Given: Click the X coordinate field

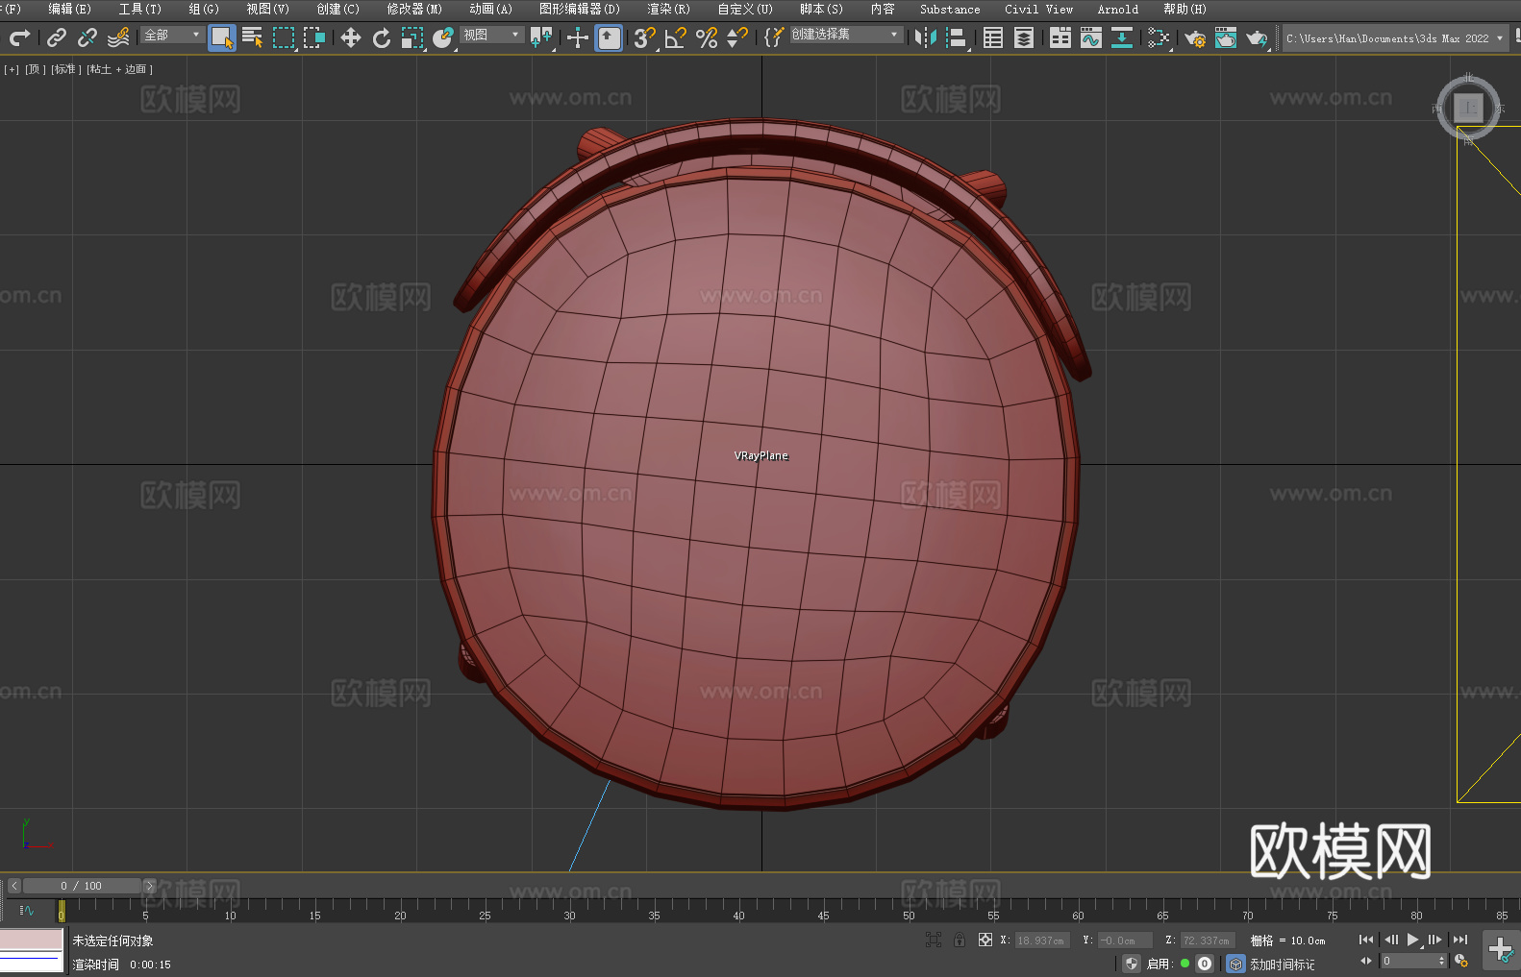Looking at the screenshot, I should 1043,940.
